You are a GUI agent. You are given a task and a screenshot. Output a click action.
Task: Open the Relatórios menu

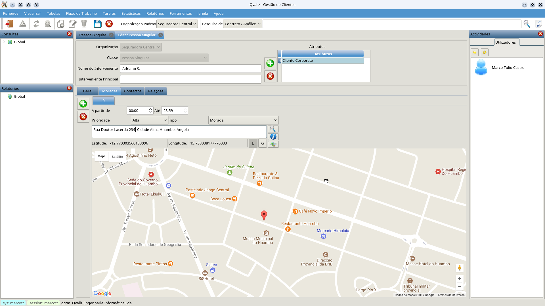click(155, 13)
